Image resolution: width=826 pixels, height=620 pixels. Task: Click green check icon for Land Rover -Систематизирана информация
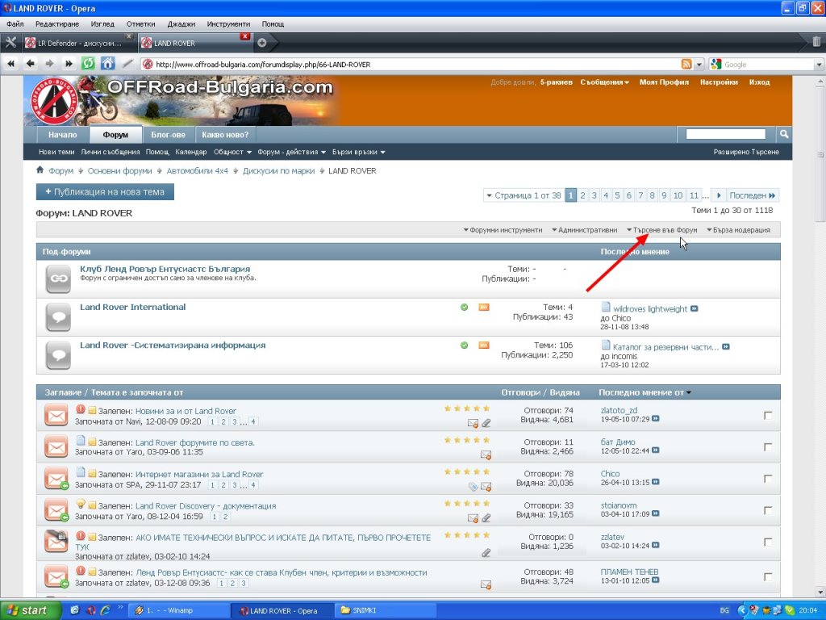point(464,346)
